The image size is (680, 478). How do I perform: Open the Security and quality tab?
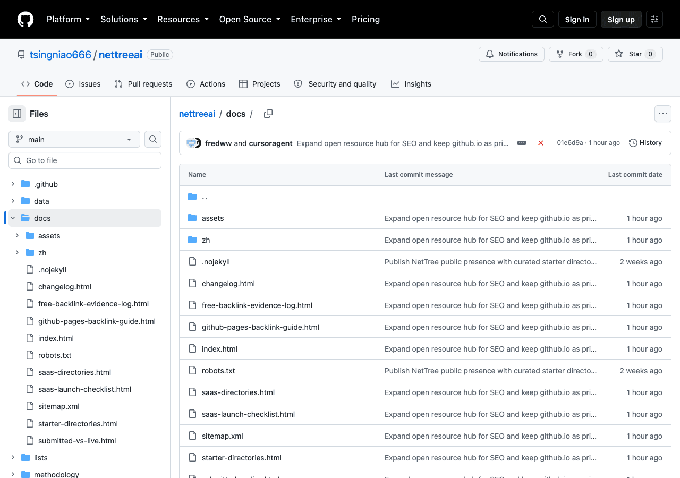[x=335, y=84]
